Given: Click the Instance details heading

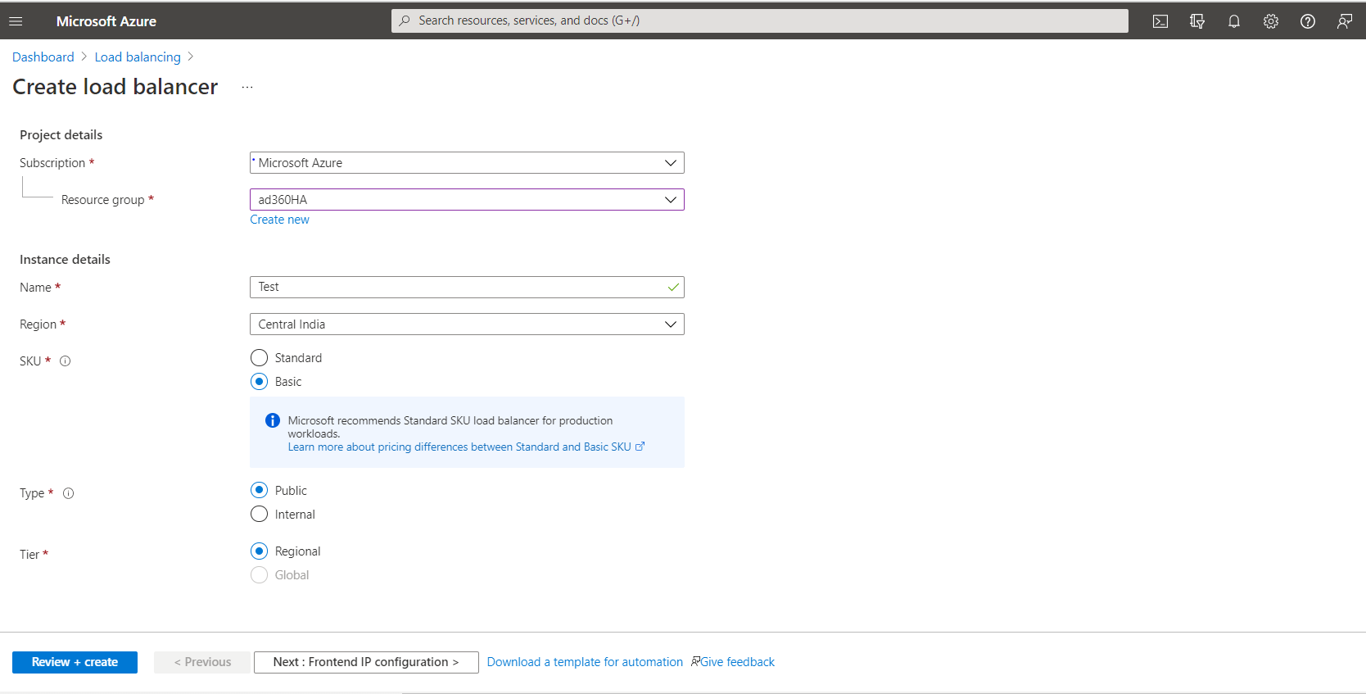Looking at the screenshot, I should click(65, 260).
